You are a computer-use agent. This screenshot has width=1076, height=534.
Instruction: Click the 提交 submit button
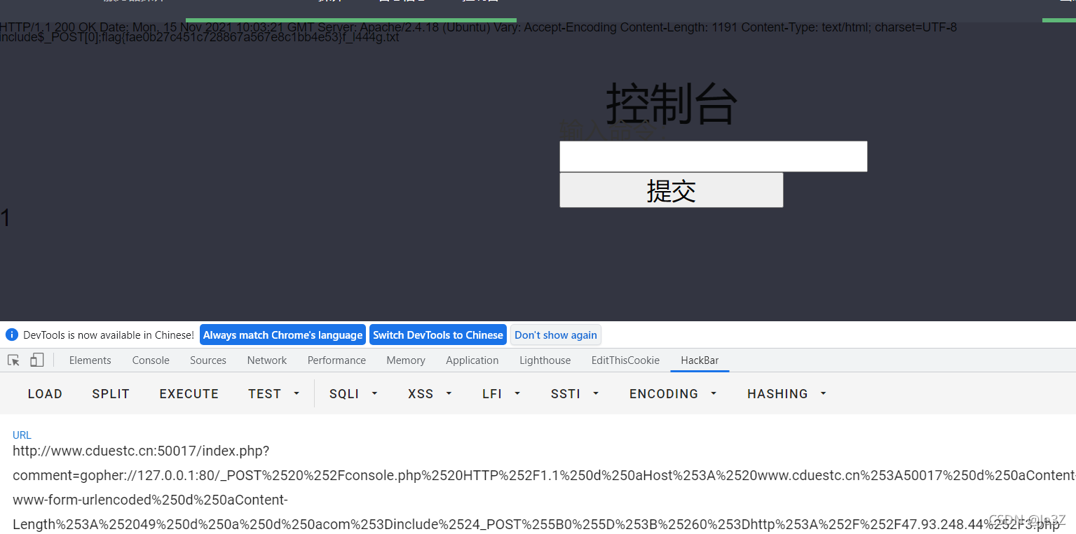click(671, 190)
